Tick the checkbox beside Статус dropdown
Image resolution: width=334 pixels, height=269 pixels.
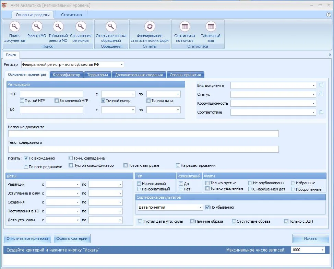click(x=321, y=94)
